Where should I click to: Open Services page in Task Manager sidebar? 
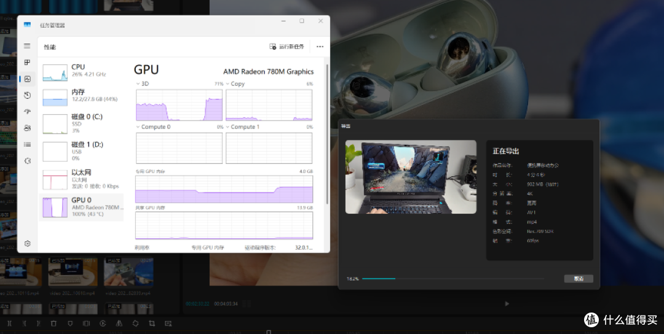27,161
